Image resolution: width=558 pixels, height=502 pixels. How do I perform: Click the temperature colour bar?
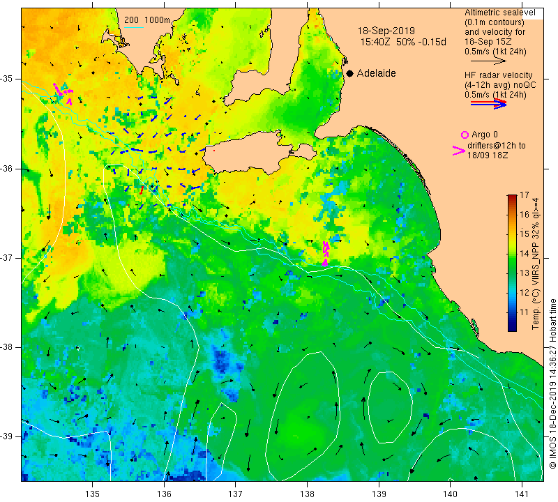tap(512, 263)
